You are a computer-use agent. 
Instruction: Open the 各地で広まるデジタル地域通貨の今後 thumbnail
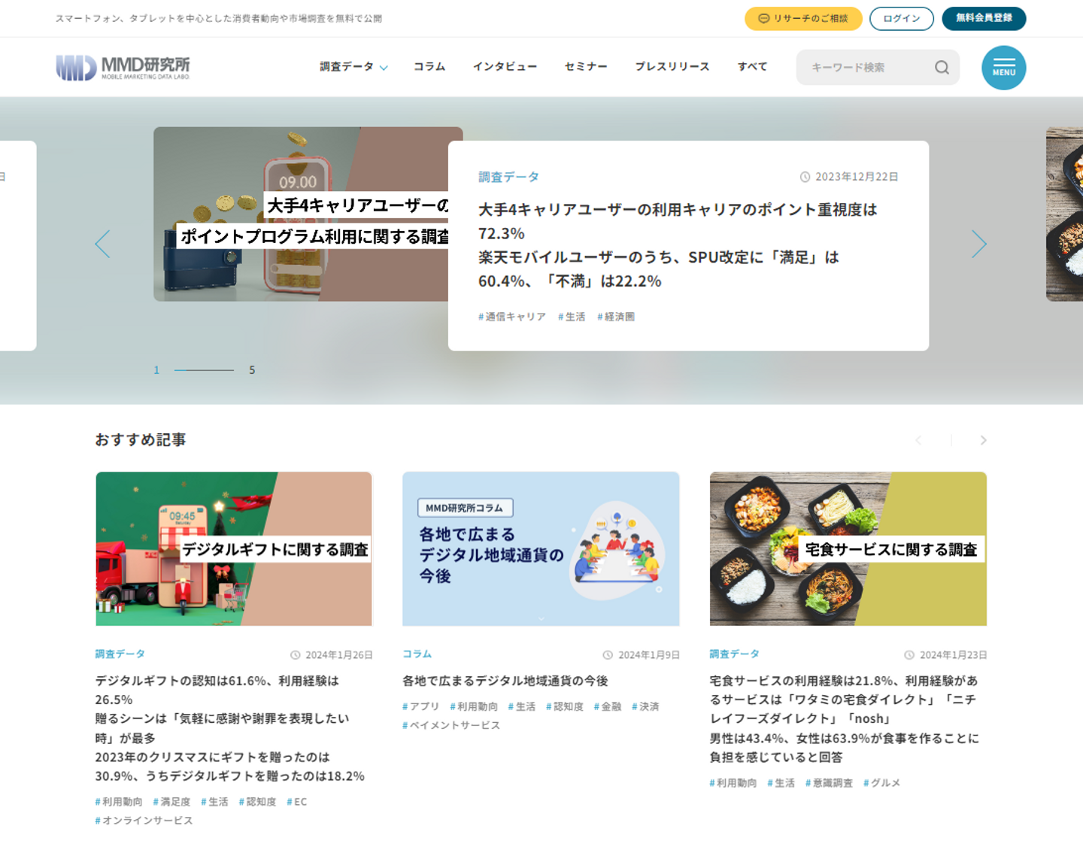click(541, 549)
